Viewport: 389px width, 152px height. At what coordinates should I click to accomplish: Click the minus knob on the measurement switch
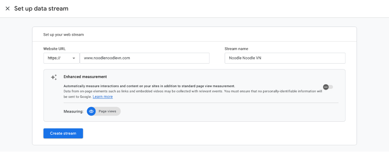(326, 87)
